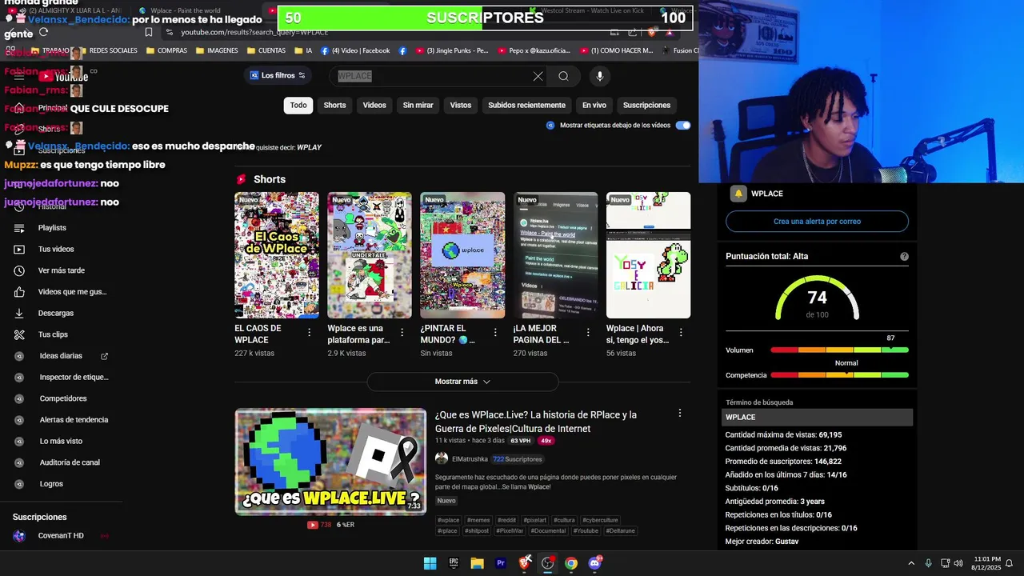1024x576 pixels.
Task: Clear the WPLACE search text with X
Action: (538, 76)
